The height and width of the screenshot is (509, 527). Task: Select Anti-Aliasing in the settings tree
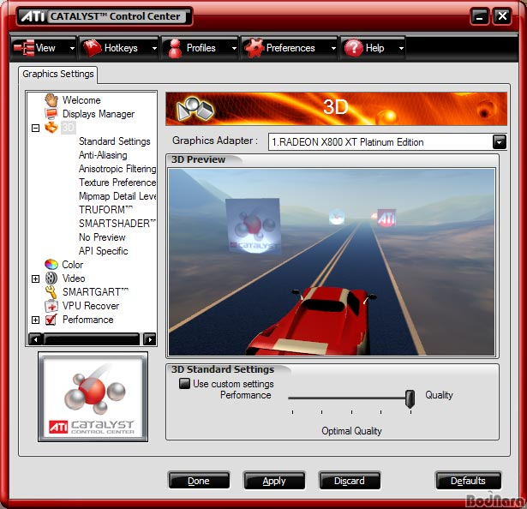coord(103,155)
